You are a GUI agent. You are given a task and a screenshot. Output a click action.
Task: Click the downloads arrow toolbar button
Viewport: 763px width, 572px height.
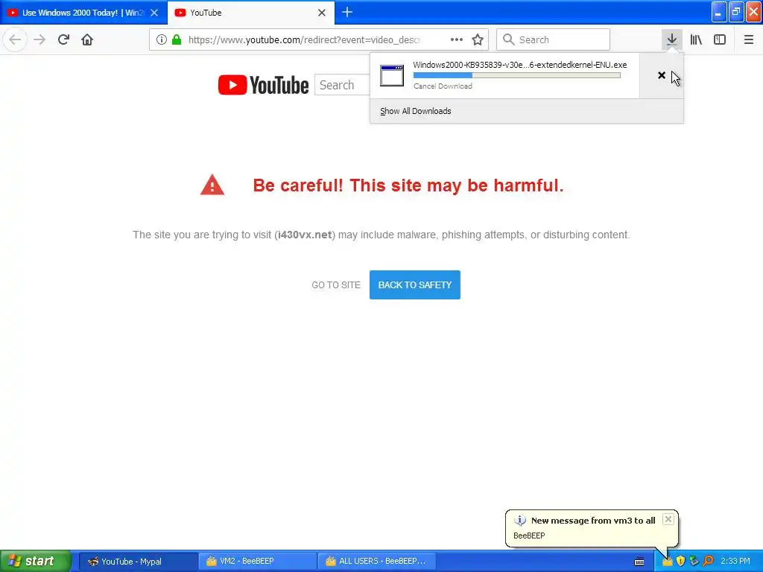[671, 39]
